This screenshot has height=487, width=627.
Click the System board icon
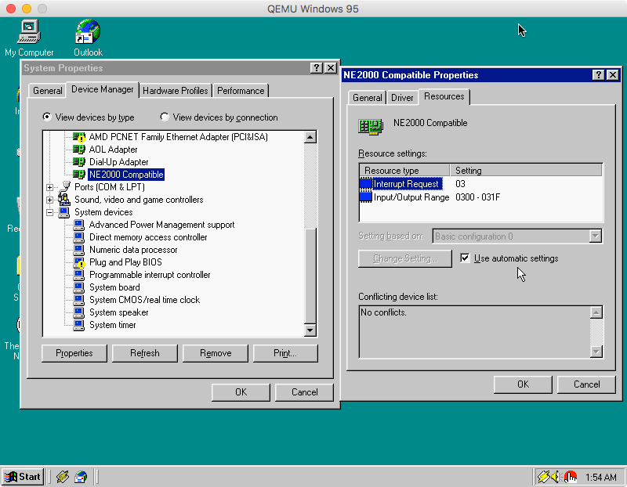[x=79, y=287]
